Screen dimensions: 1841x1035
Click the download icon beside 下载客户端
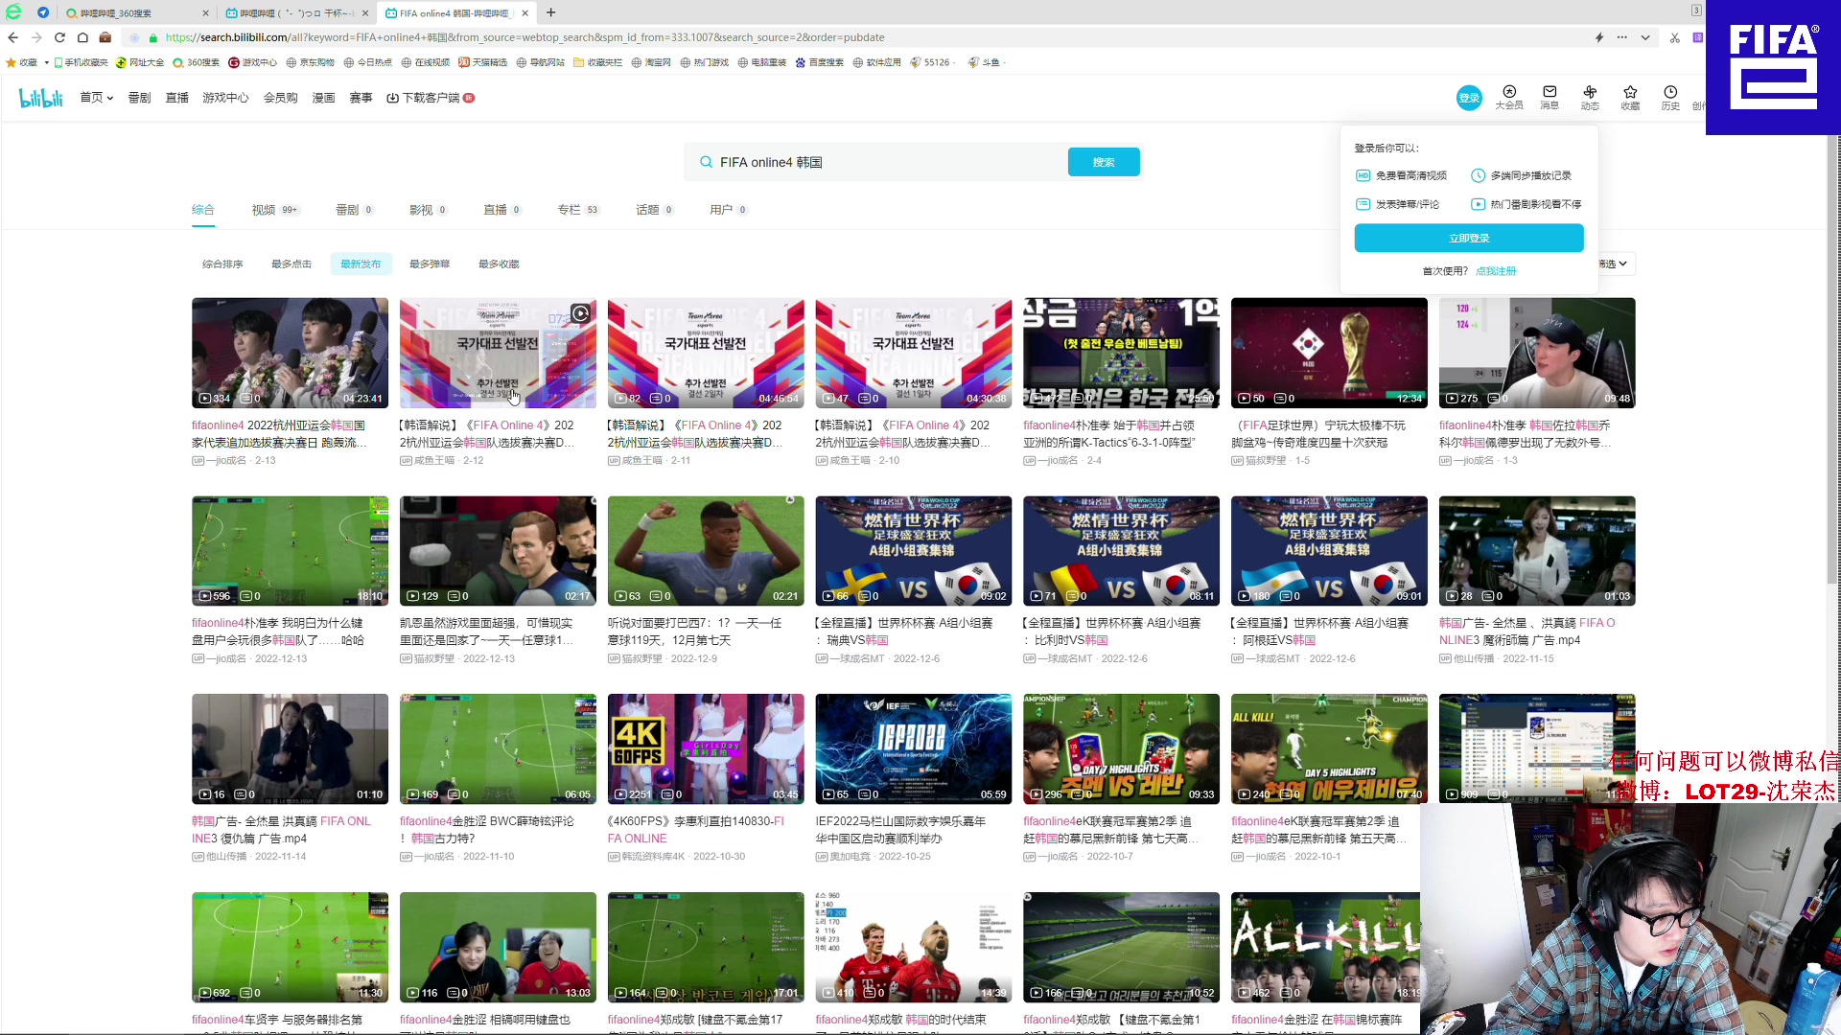click(392, 98)
